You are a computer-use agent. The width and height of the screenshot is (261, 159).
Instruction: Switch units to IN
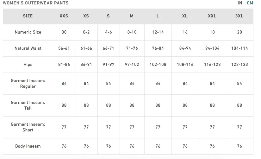tap(240, 3)
